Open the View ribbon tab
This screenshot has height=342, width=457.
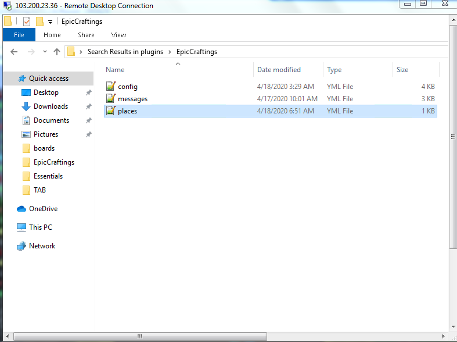pos(118,35)
